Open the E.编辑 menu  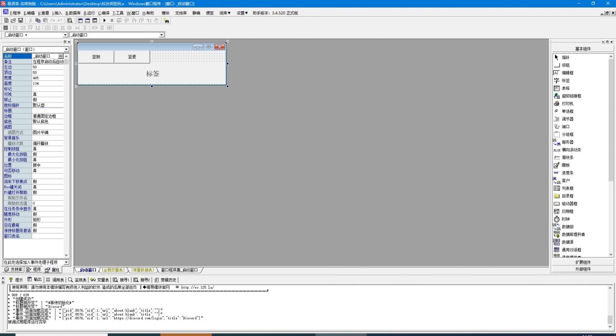29,13
